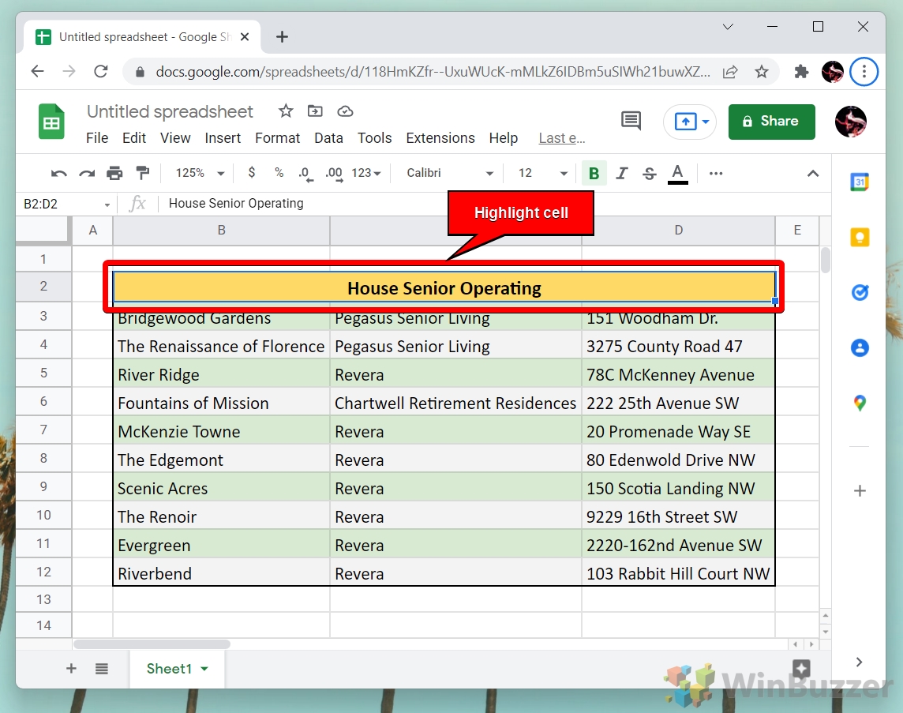Move document with folder icon
The image size is (903, 713).
315,111
